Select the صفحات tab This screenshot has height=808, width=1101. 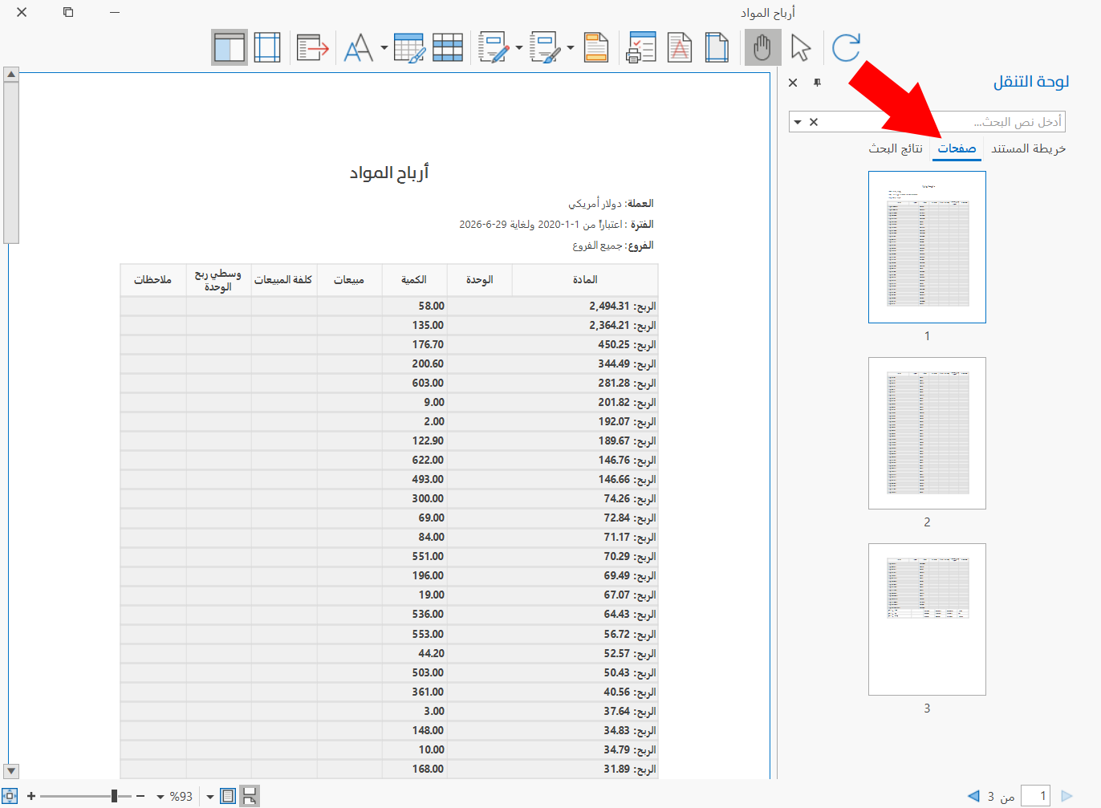coord(957,148)
